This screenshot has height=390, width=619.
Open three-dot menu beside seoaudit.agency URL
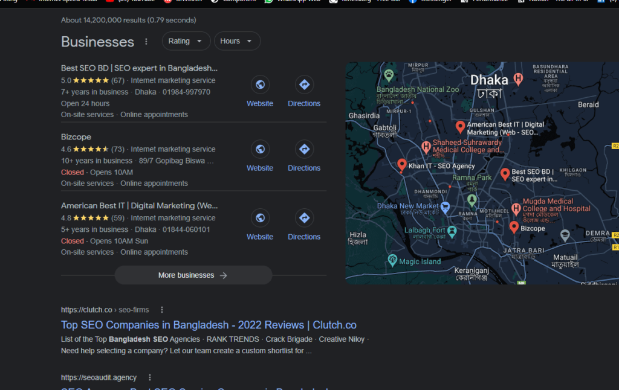coord(150,377)
